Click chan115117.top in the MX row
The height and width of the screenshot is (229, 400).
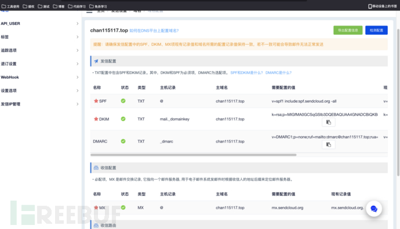(x=230, y=208)
